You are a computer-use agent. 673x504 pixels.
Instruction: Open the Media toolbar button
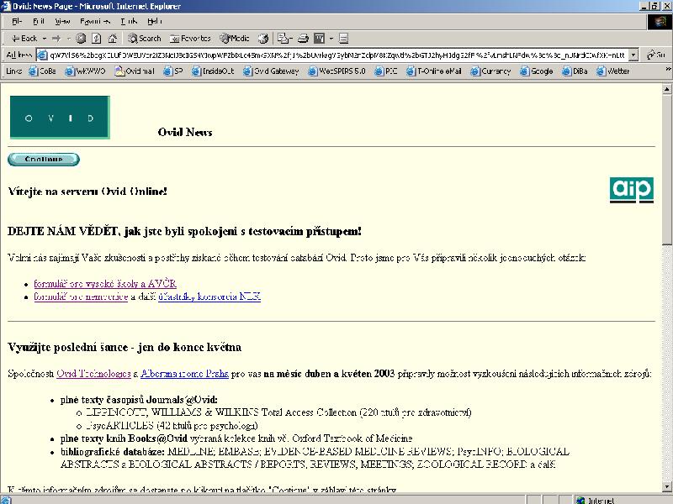pyautogui.click(x=235, y=39)
